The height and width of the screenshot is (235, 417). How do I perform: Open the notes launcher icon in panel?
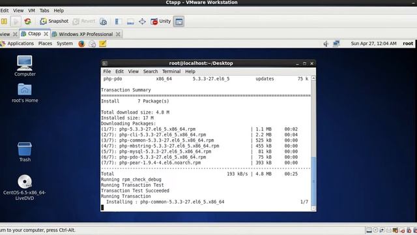click(x=103, y=44)
